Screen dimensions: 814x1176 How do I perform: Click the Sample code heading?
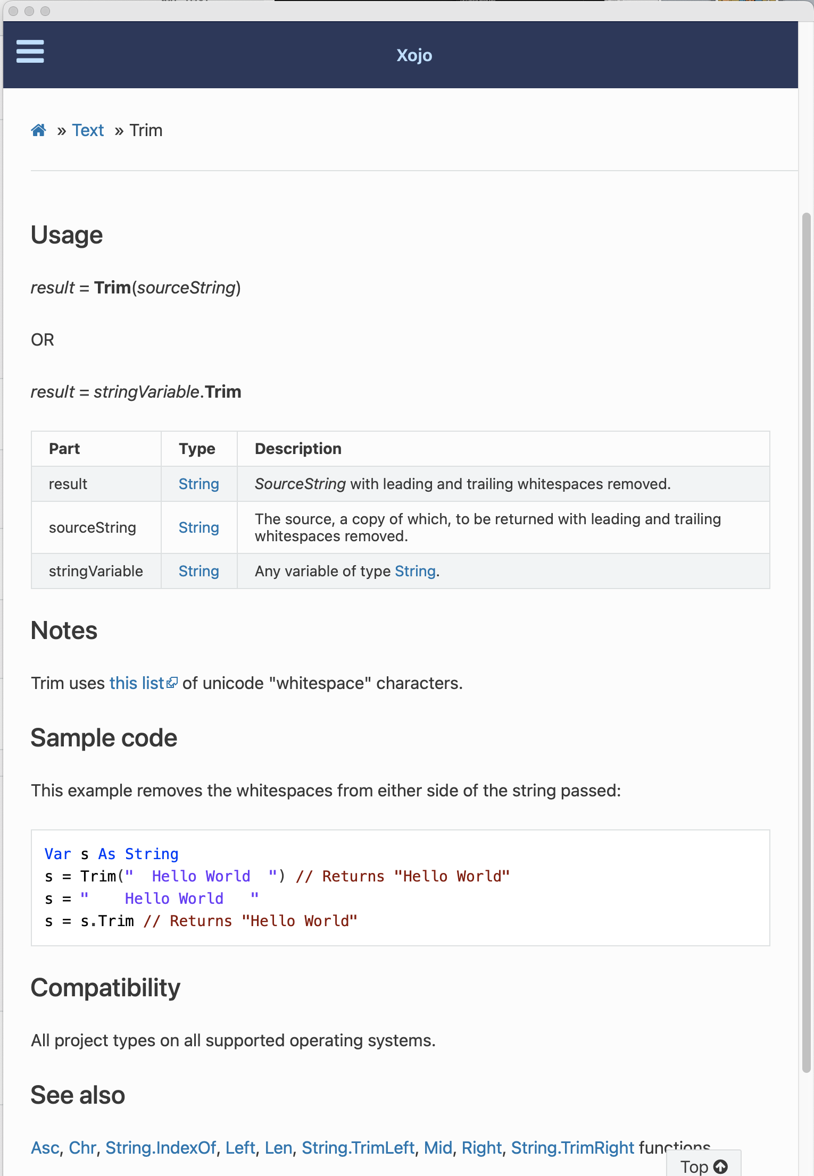tap(104, 738)
